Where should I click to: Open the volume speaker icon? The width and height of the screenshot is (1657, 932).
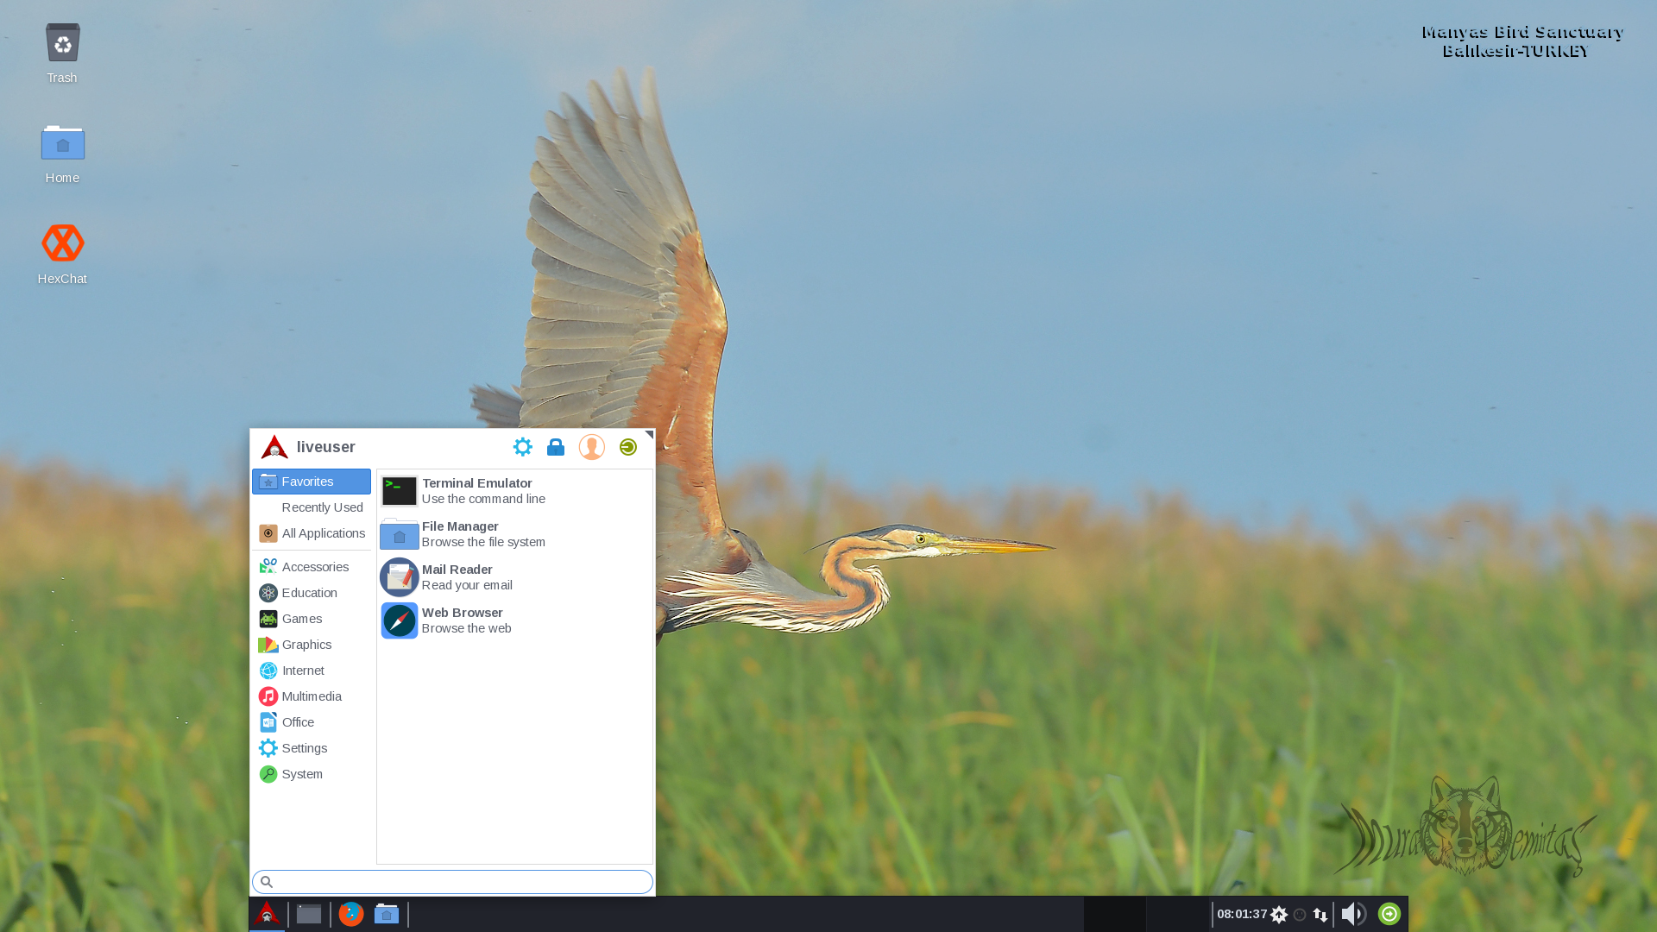point(1353,914)
